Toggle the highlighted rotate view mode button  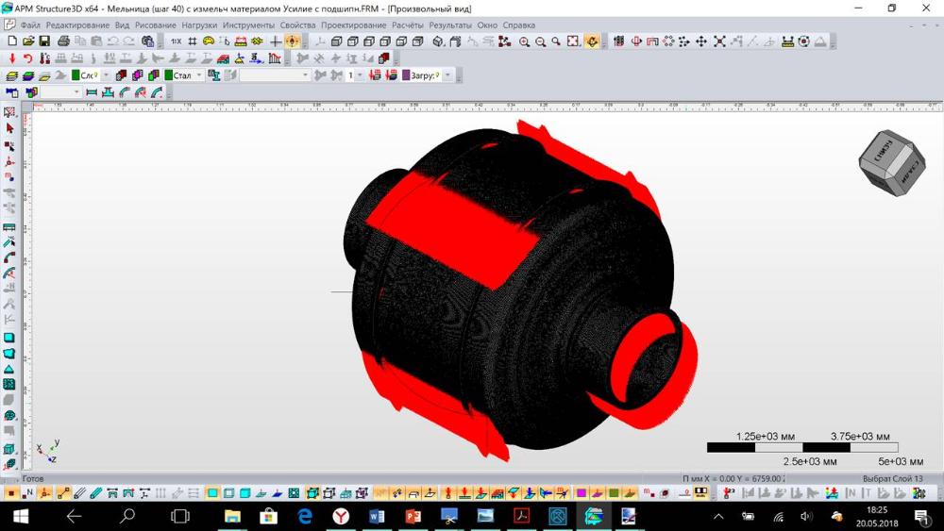click(592, 41)
